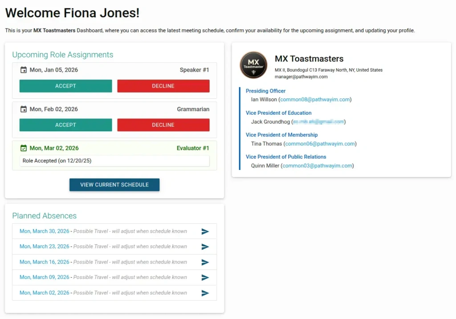Viewport: 456px width, 319px height.
Task: Click the calendar icon beside Feb 02, 2026
Action: point(24,109)
